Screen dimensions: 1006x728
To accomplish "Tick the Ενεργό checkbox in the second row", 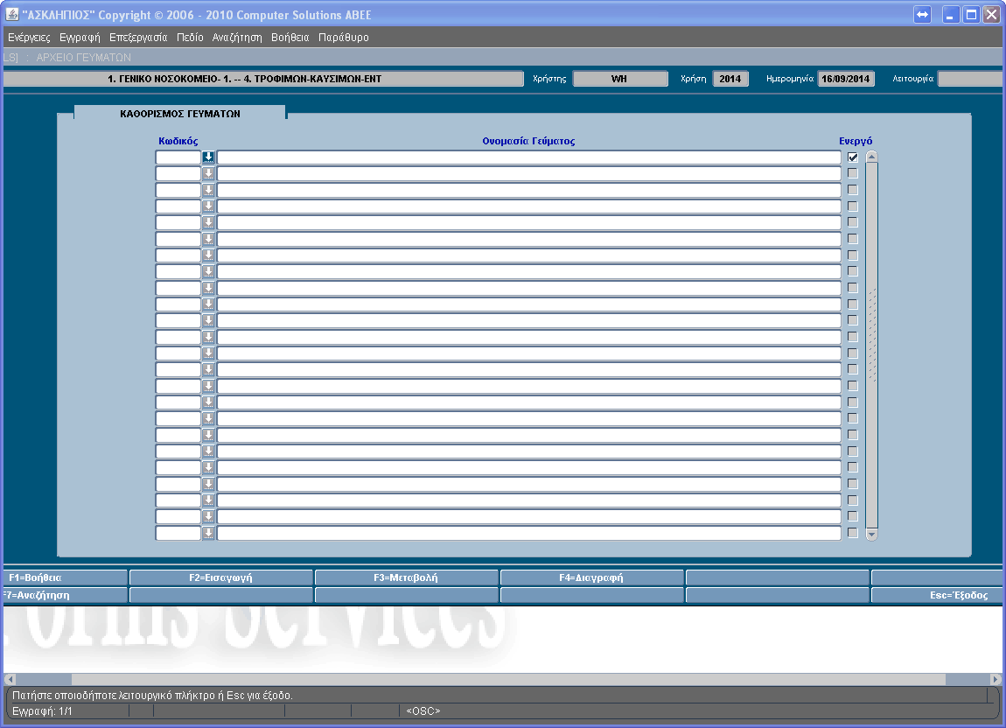I will (x=853, y=173).
